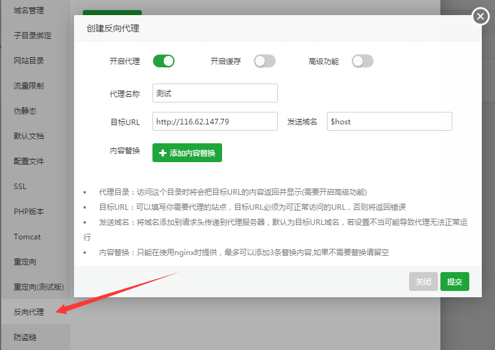The width and height of the screenshot is (495, 350).
Task: Open 伪静态 settings tab
Action: click(25, 111)
